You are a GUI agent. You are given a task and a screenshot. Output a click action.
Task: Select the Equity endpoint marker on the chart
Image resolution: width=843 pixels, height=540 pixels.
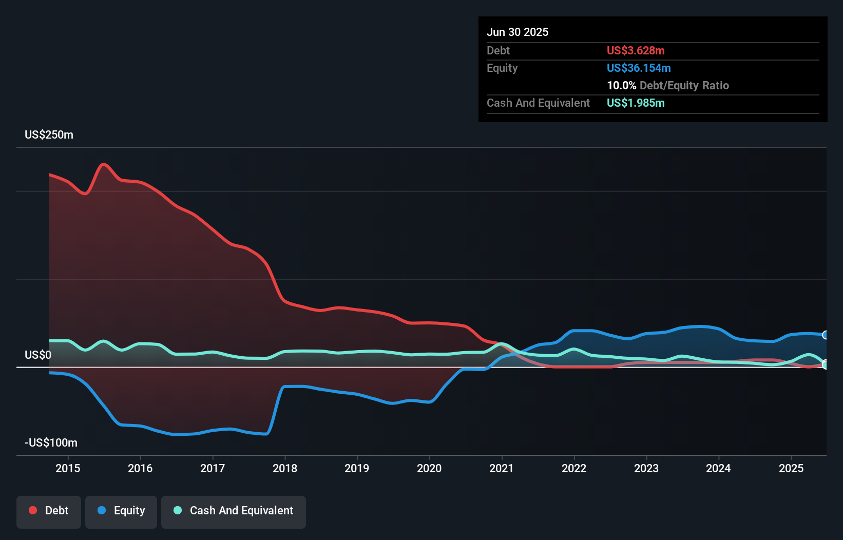click(826, 335)
